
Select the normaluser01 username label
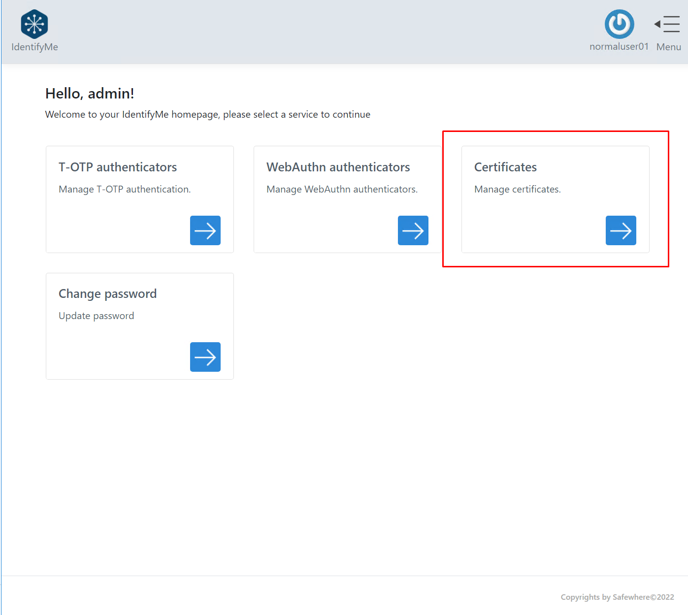[619, 47]
